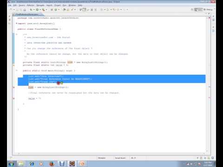Expand the Search dropdown arrow
The height and width of the screenshot is (167, 223).
[75, 10]
